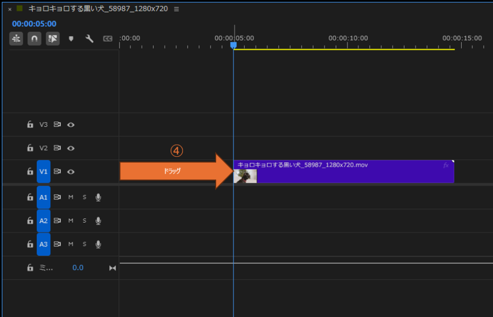Solo audio track A3
Image resolution: width=493 pixels, height=317 pixels.
(x=84, y=244)
